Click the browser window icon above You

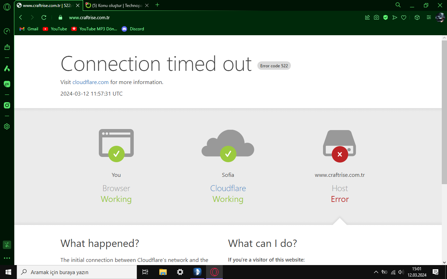116,145
